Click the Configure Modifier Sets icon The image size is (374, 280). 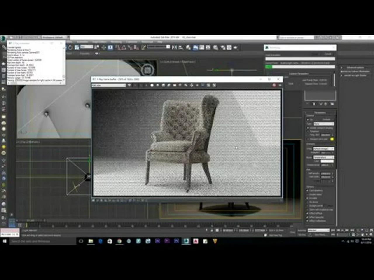[x=332, y=104]
